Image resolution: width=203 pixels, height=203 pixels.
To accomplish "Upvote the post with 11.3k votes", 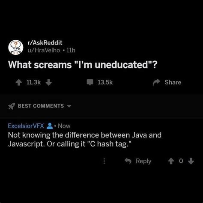I will [x=19, y=82].
